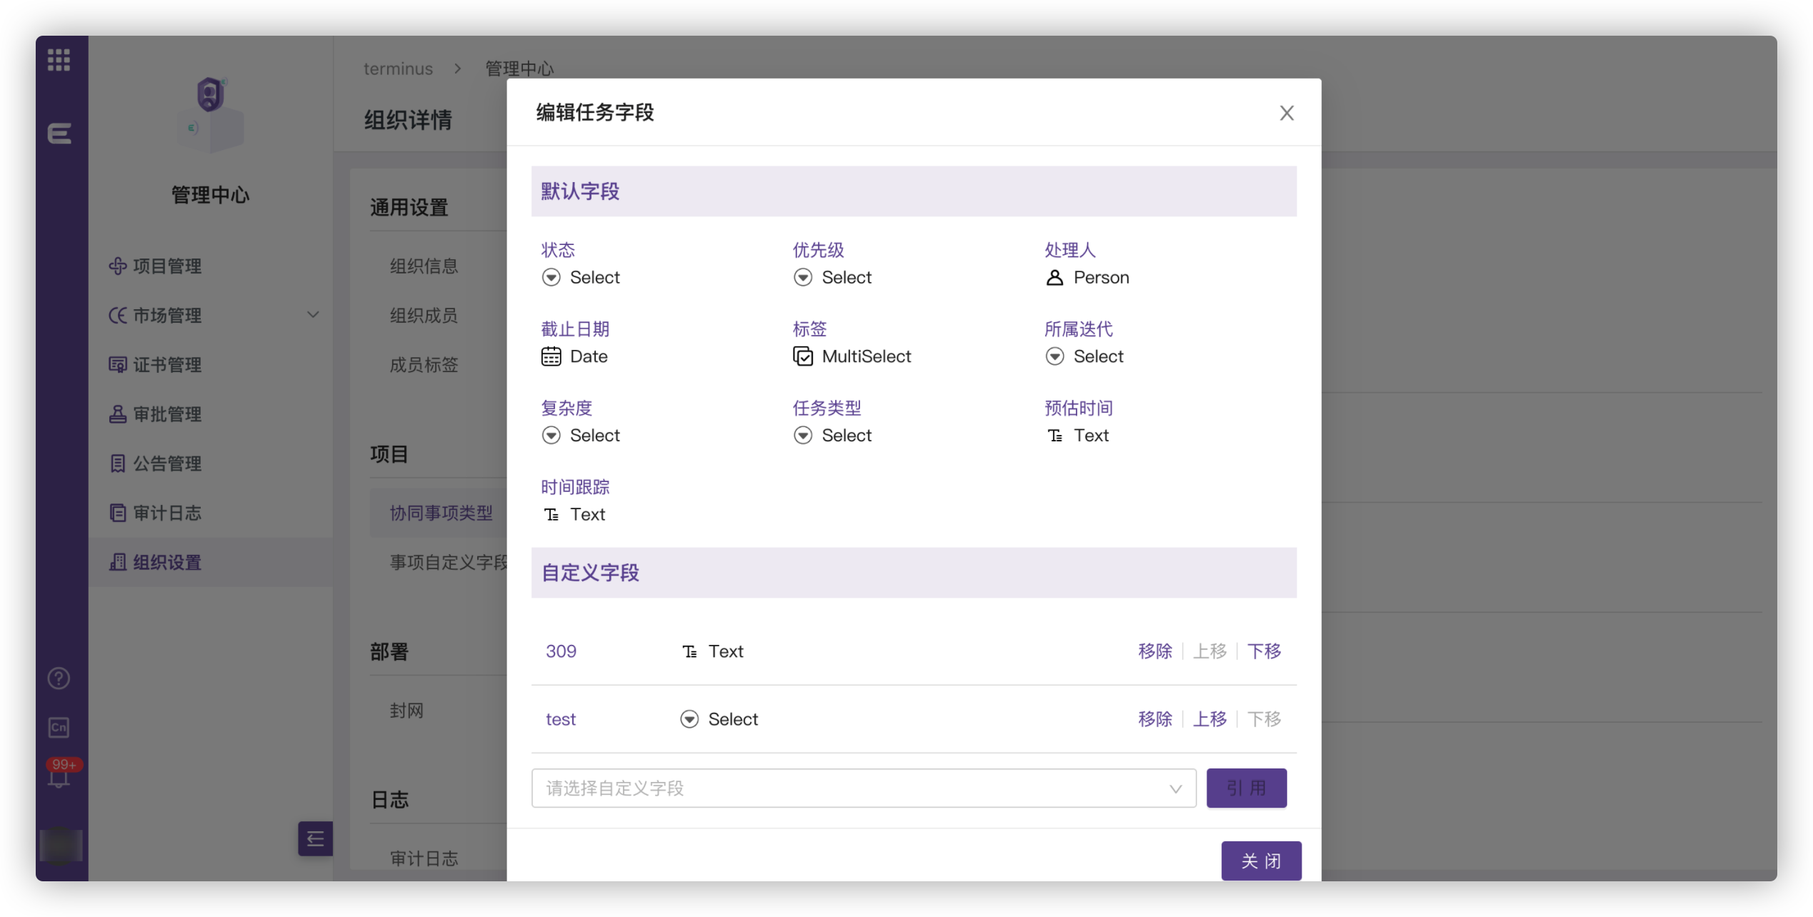Click the 引用 button
This screenshot has width=1813, height=917.
(x=1246, y=788)
